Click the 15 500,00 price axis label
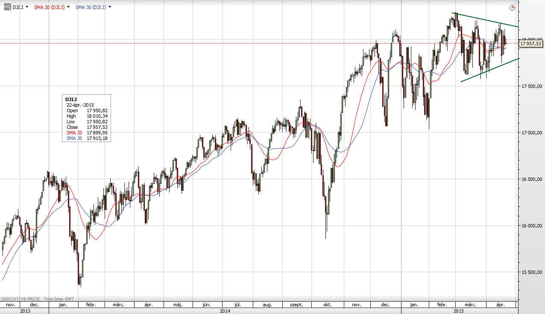 (x=532, y=272)
